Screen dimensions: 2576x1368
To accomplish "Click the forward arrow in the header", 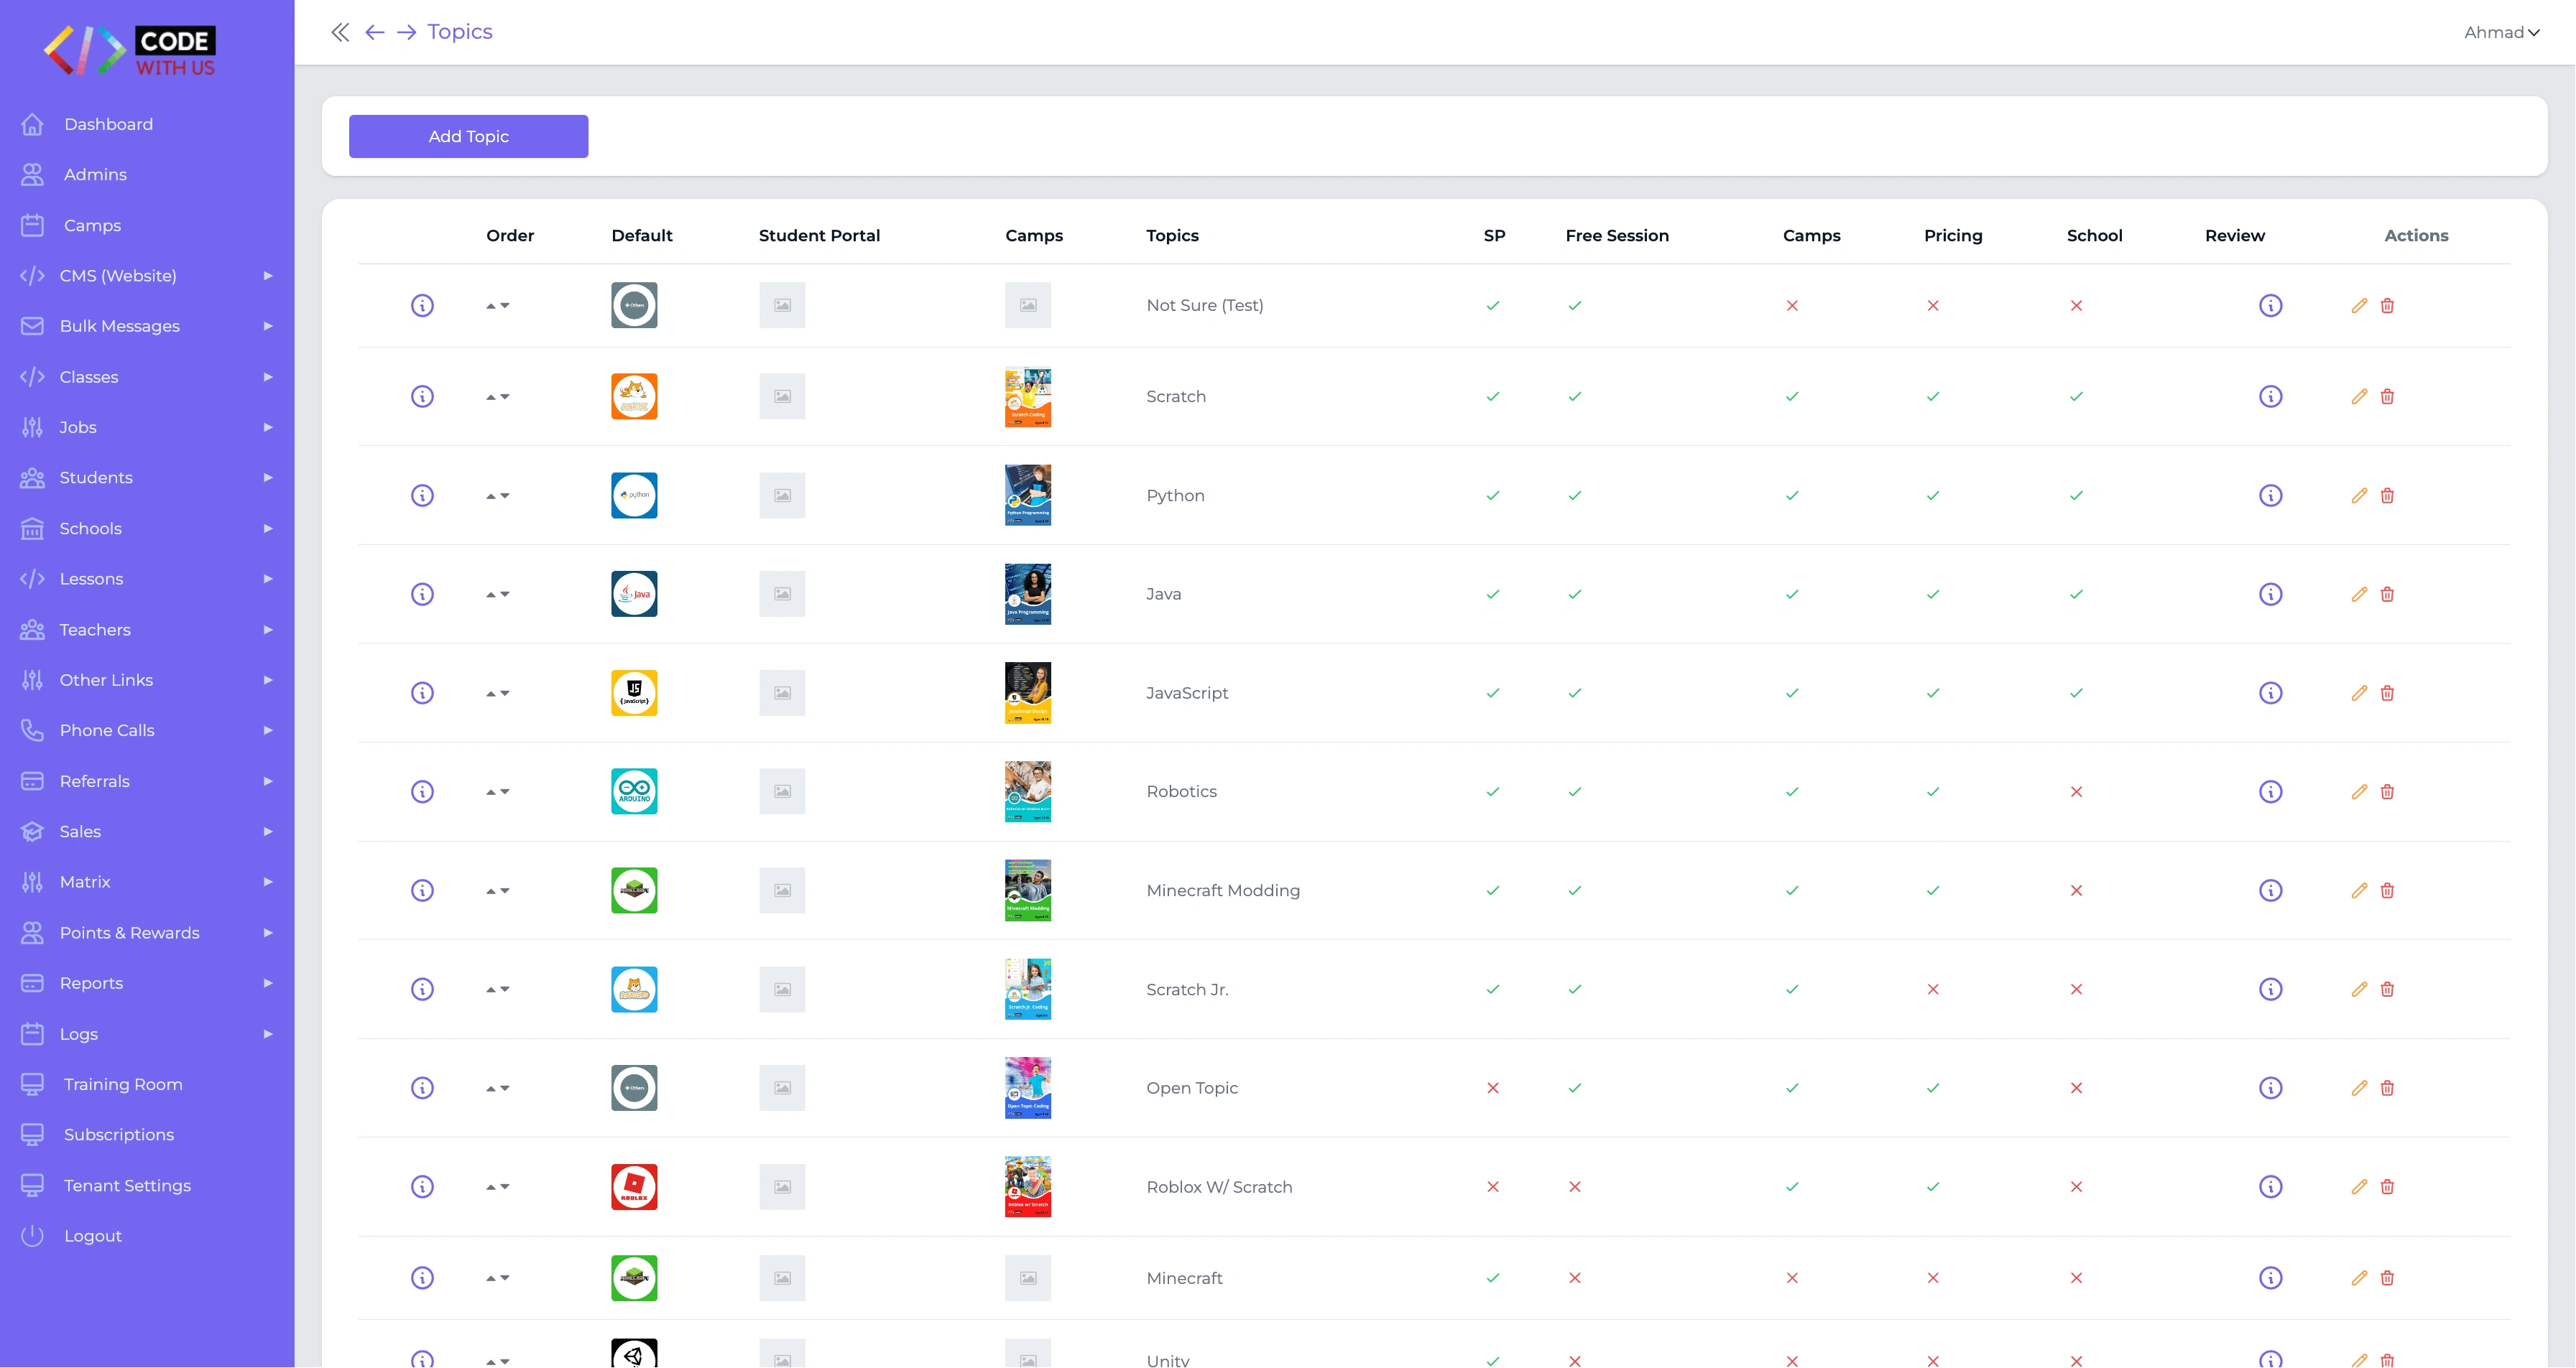I will coord(406,32).
